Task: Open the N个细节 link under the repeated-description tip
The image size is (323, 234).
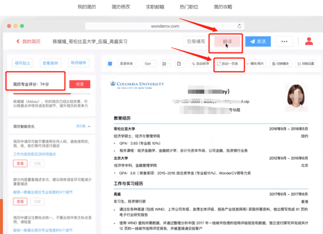Action: (43, 192)
